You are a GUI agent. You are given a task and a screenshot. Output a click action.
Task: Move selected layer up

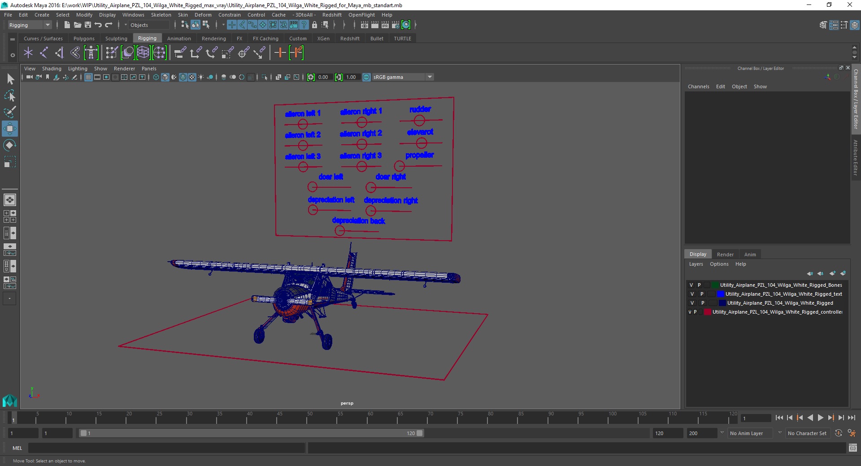pyautogui.click(x=810, y=273)
